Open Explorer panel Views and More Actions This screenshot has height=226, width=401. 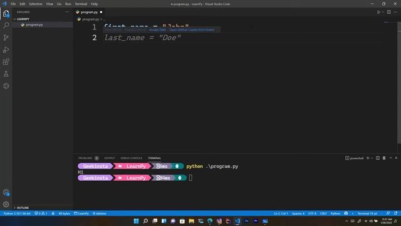pos(67,12)
